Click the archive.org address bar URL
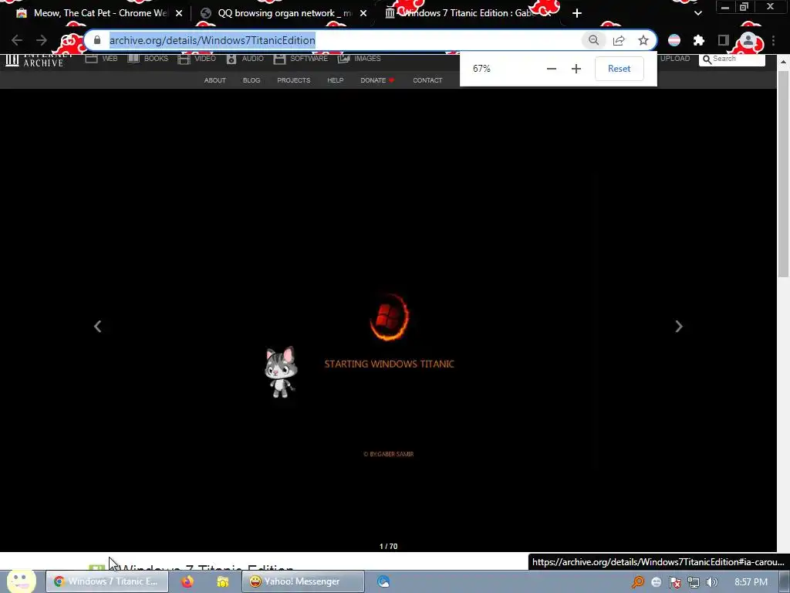 (x=212, y=40)
